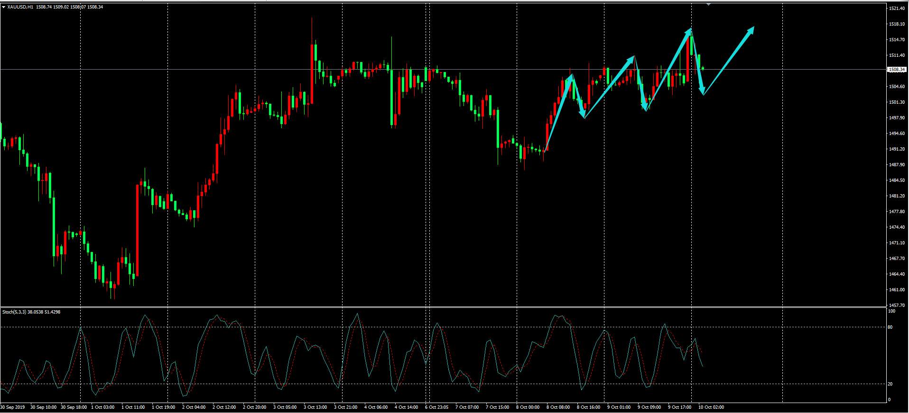Click price scale value 1471.10
909x413 pixels.
pos(897,243)
